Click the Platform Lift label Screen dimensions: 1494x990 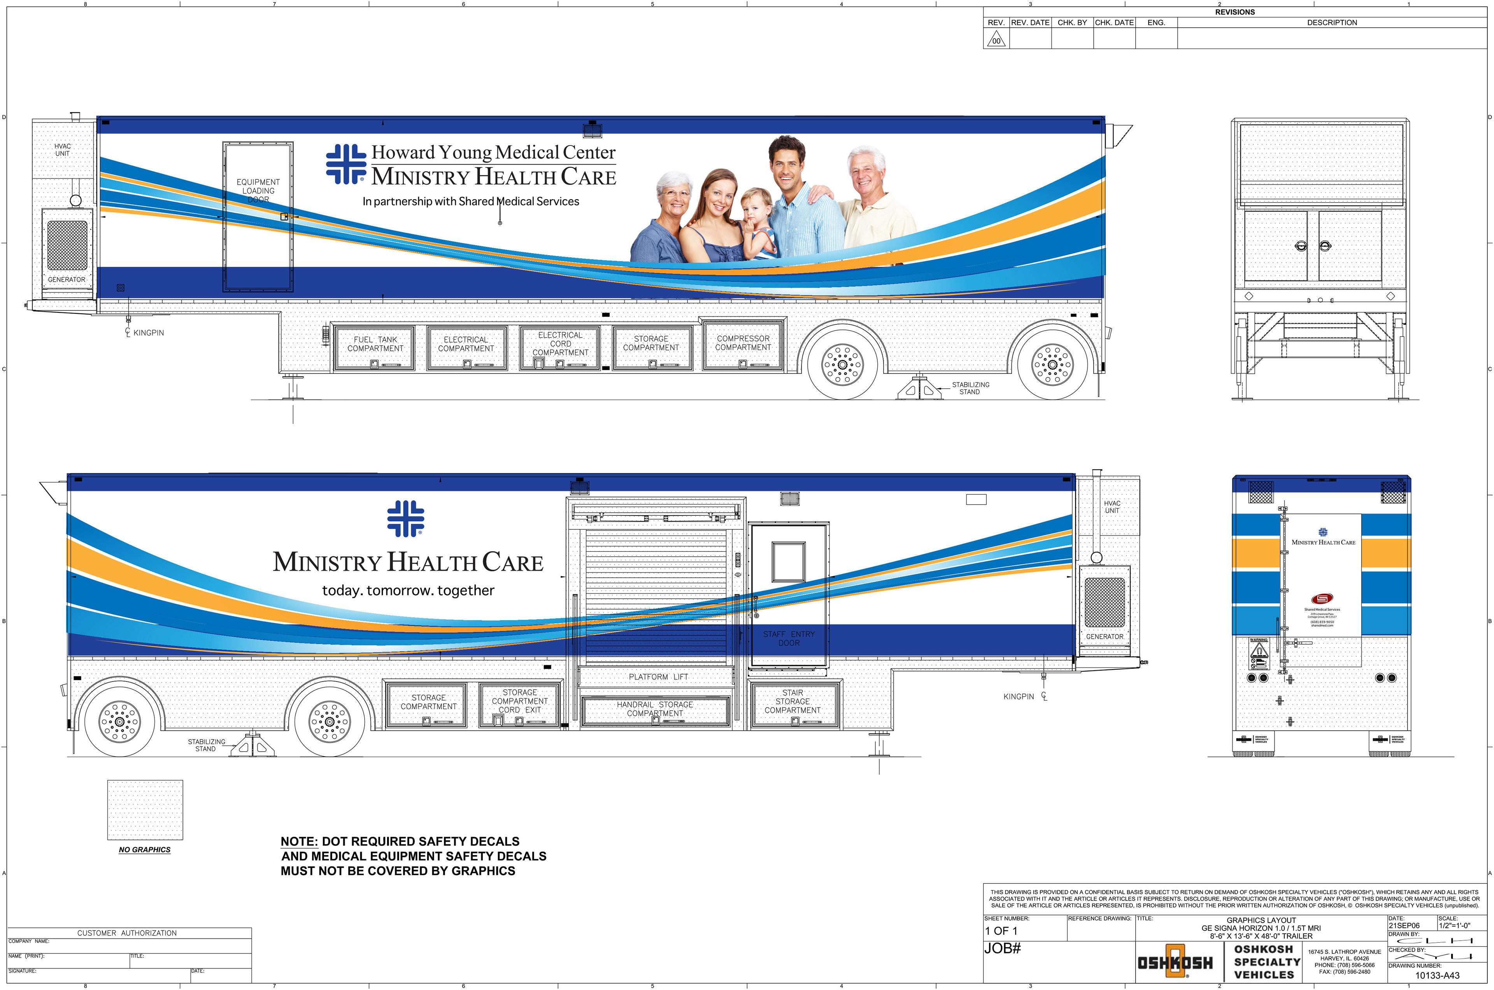tap(658, 677)
